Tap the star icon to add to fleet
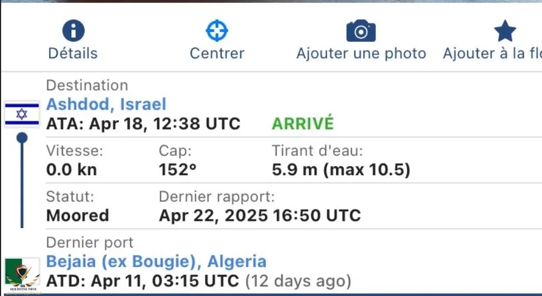 (505, 31)
